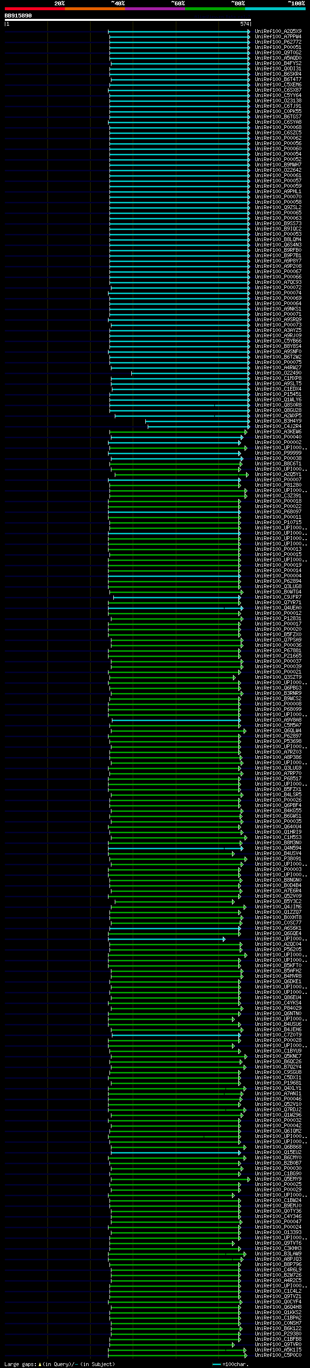This screenshot has height=1368, width=310.
Task: Select hit label UniRef100_Q0DI31
Action: [278, 68]
